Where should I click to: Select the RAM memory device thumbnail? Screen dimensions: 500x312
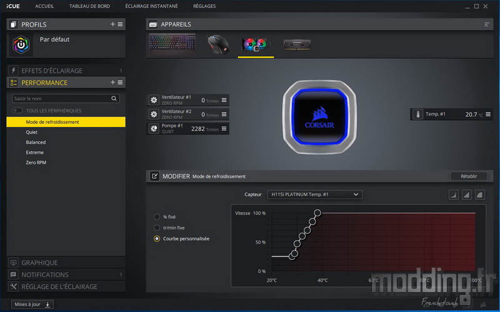[297, 44]
